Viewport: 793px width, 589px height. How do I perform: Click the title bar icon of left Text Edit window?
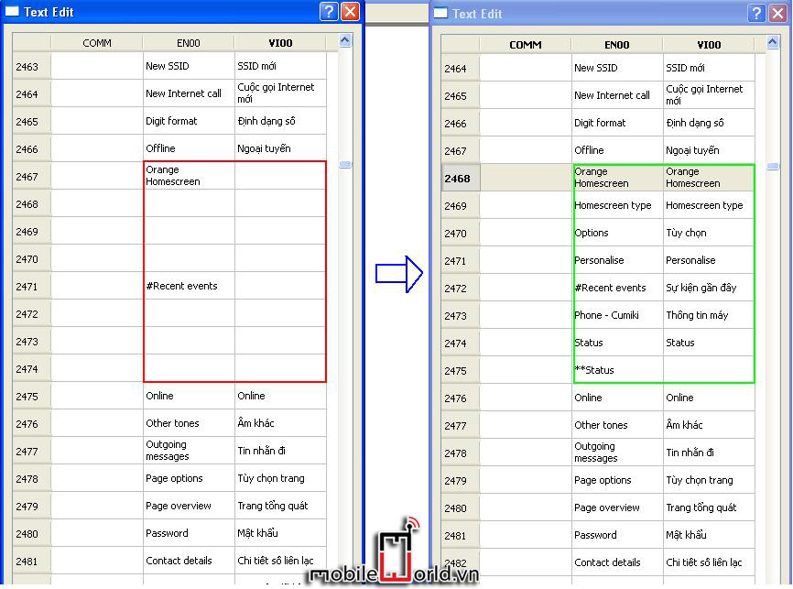coord(13,12)
